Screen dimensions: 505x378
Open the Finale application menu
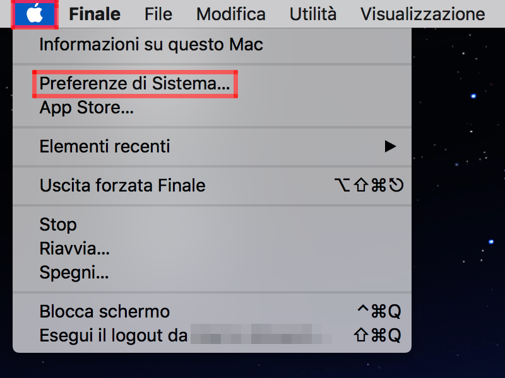pos(95,14)
